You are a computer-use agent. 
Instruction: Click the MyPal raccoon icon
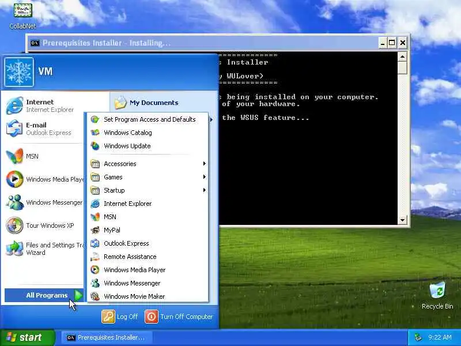95,230
